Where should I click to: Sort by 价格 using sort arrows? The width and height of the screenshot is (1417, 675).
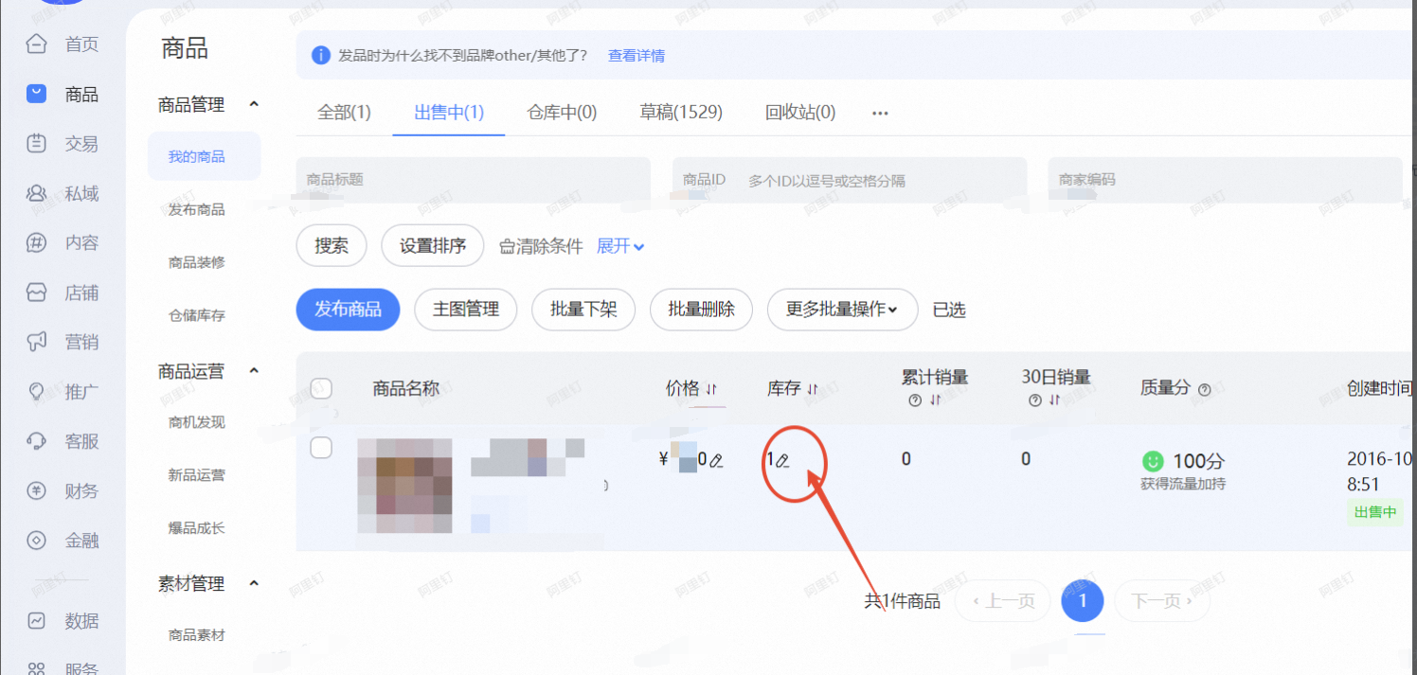pos(711,389)
